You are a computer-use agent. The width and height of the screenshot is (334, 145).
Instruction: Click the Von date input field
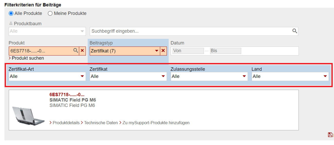click(188, 51)
